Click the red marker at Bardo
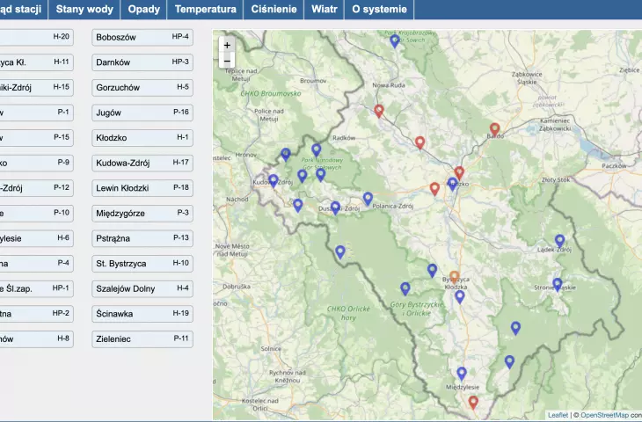Viewport: 642px width, 422px height. pos(494,130)
